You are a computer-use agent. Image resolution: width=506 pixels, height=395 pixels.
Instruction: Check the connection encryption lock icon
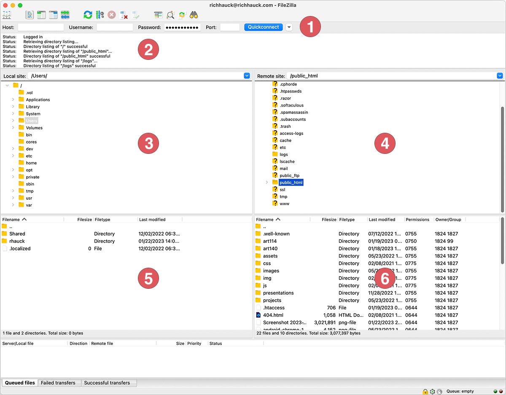point(425,391)
